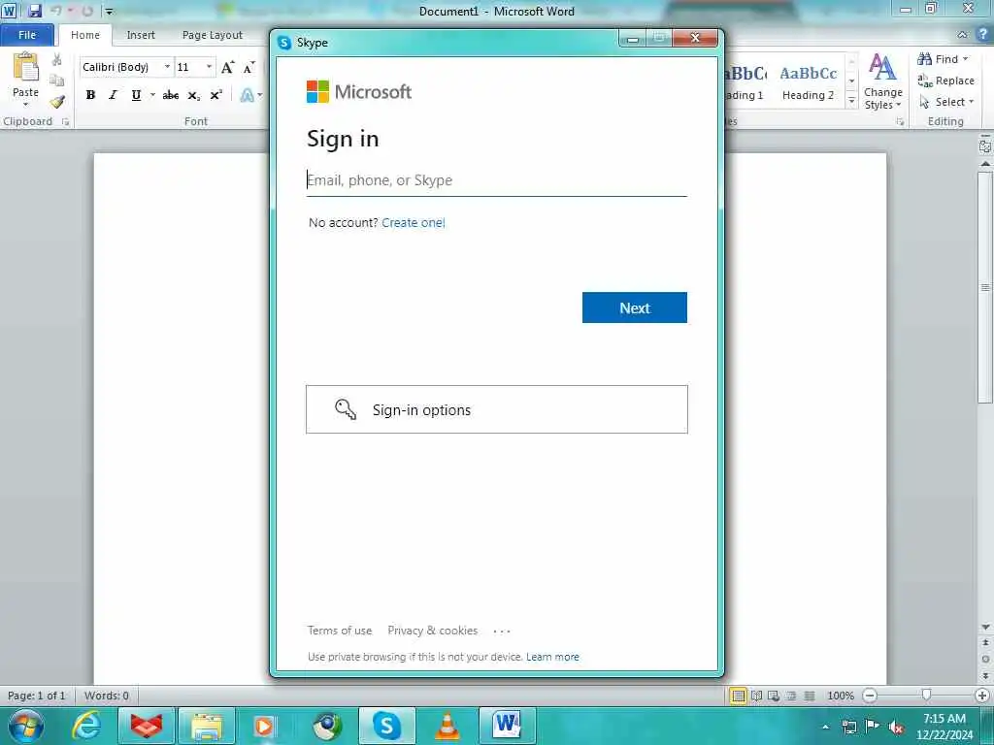Click the Shrink Font icon
Screen dimensions: 994x745
(x=249, y=67)
